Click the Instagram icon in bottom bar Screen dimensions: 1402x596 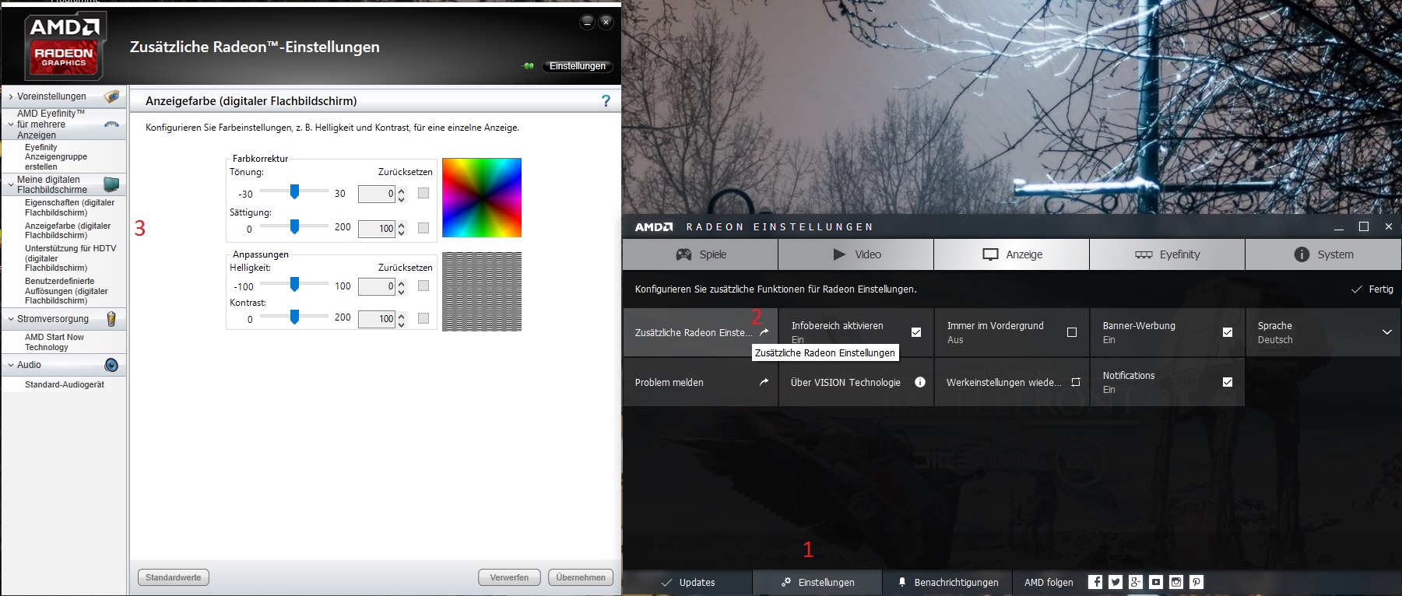click(x=1176, y=582)
